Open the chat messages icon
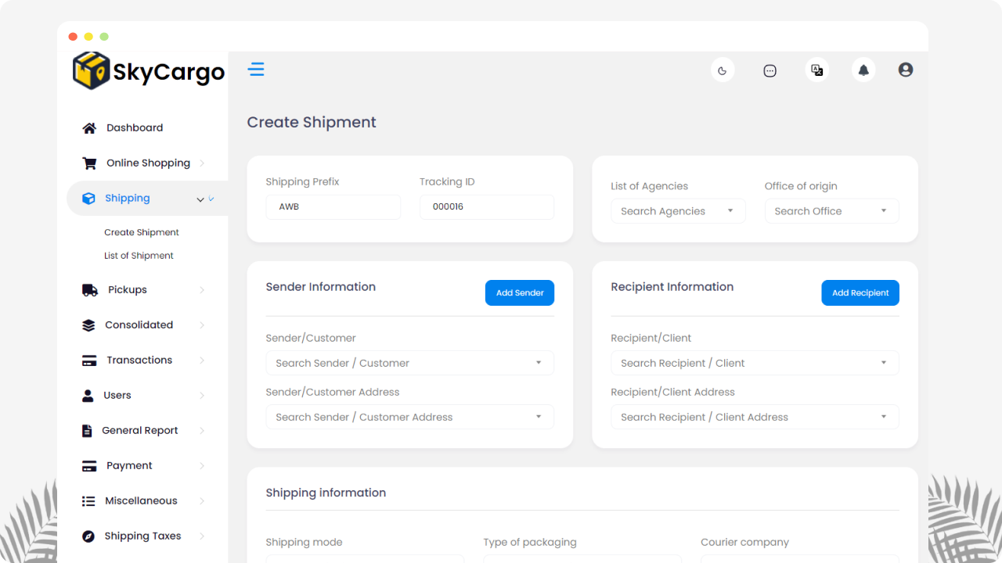This screenshot has width=1002, height=563. coord(770,70)
